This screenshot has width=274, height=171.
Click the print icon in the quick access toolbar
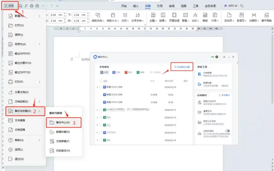click(x=32, y=6)
